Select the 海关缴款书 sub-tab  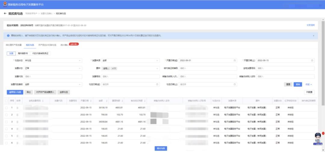click(x=23, y=53)
